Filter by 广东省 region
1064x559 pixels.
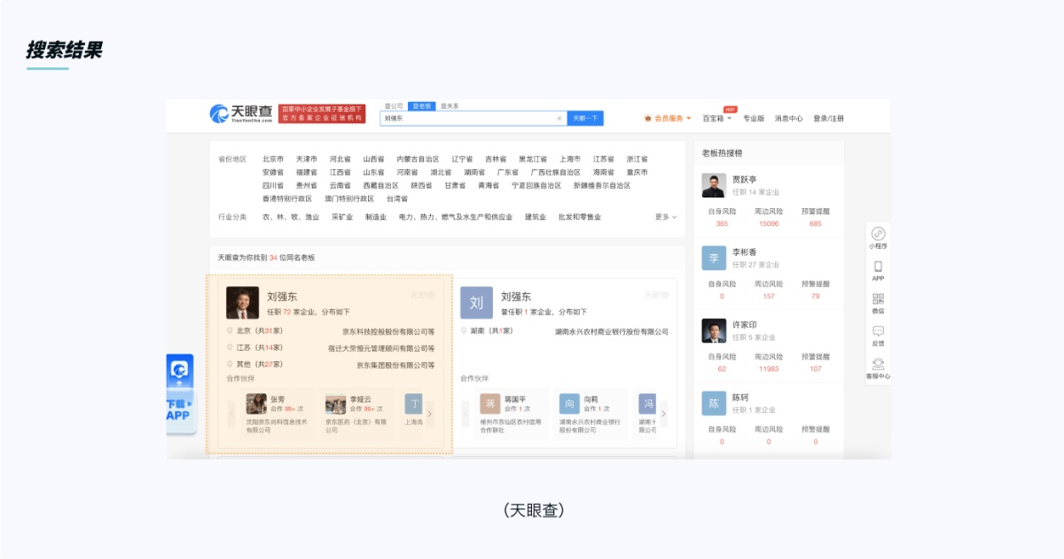tap(508, 173)
